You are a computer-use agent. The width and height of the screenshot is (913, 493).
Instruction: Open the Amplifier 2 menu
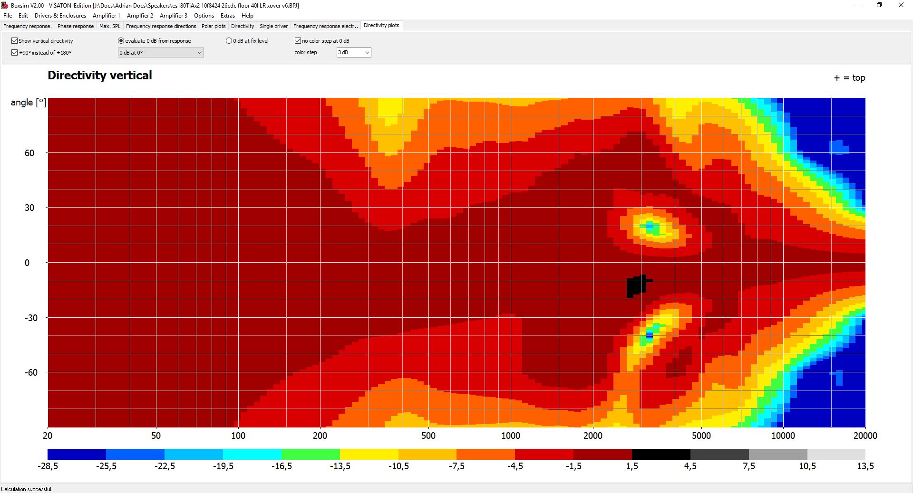pyautogui.click(x=140, y=16)
